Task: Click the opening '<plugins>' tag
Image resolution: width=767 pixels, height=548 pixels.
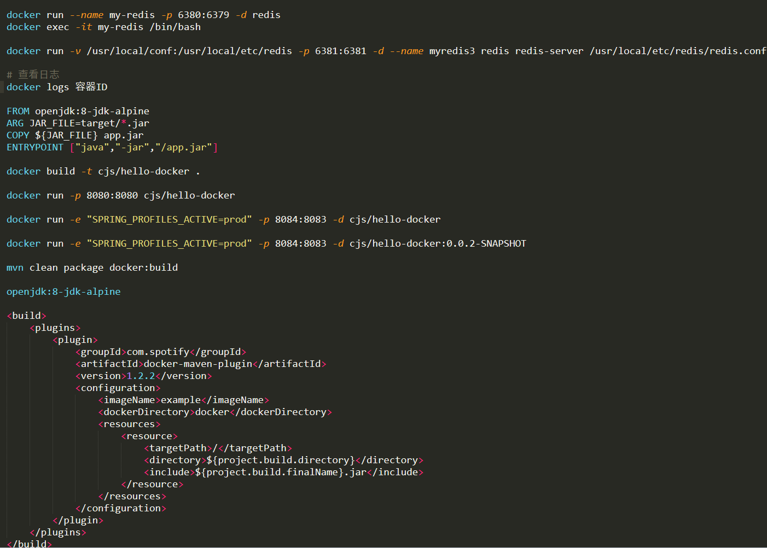Action: tap(55, 328)
